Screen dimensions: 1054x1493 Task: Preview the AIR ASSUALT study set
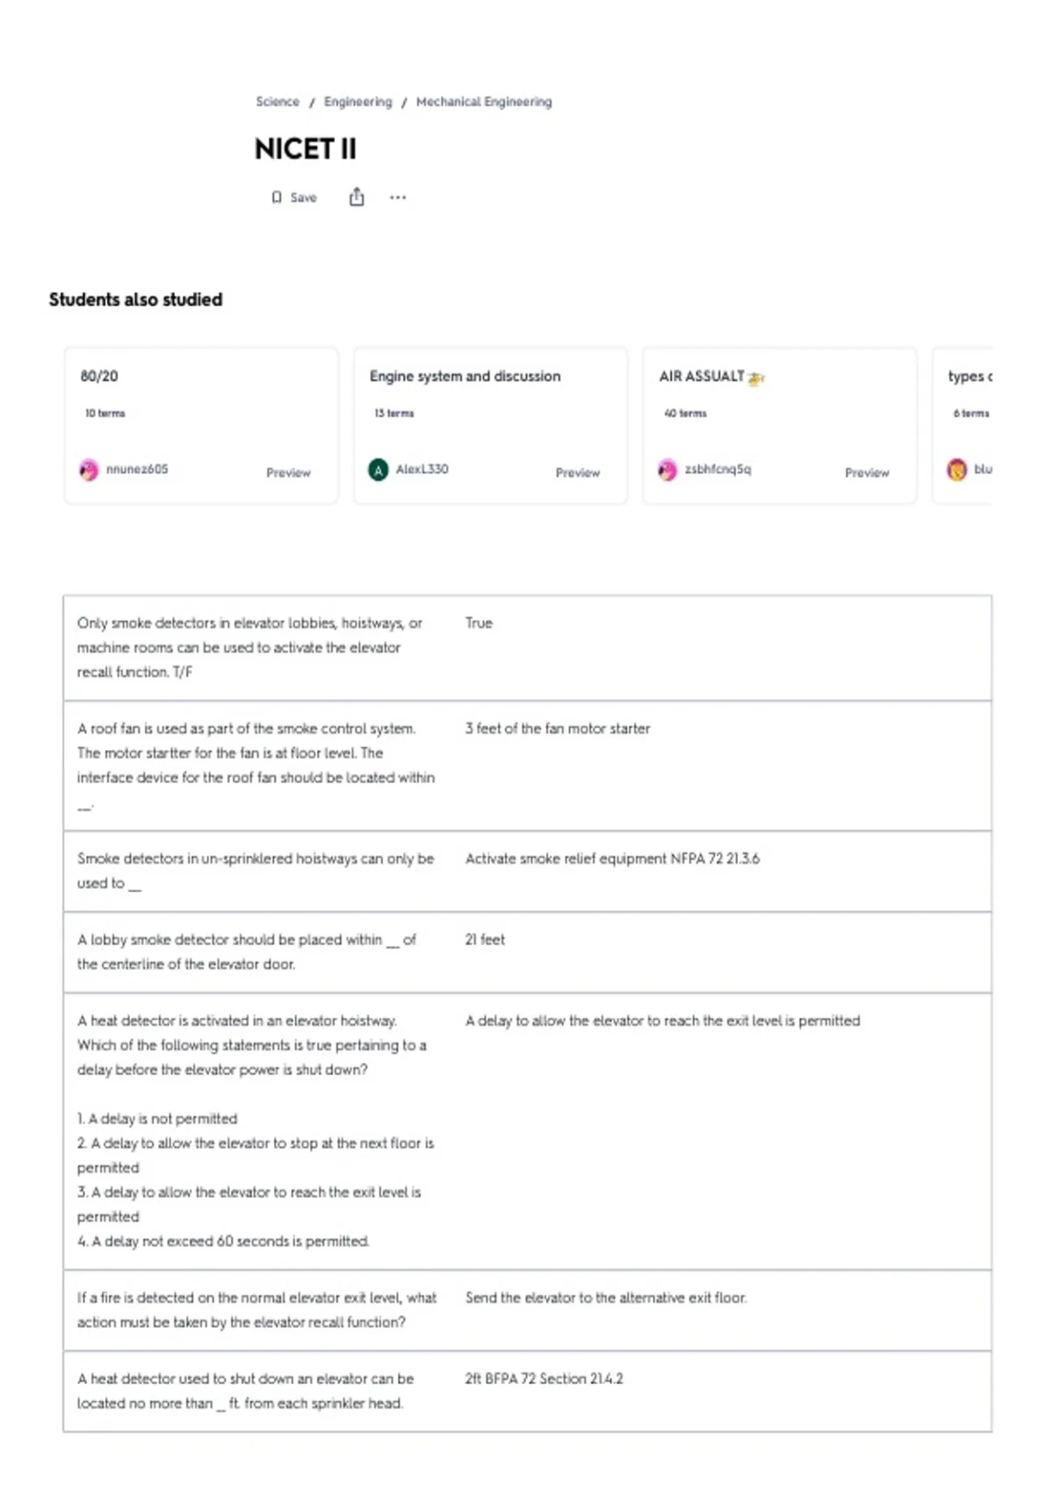click(x=867, y=472)
